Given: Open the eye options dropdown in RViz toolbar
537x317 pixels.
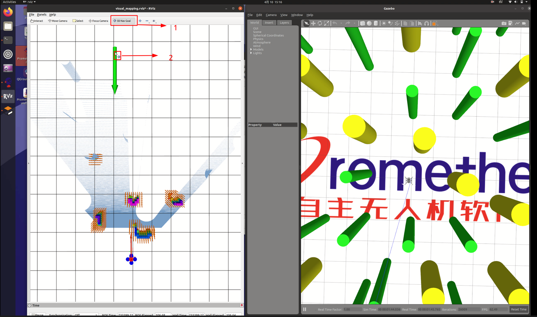Looking at the screenshot, I should tap(154, 21).
